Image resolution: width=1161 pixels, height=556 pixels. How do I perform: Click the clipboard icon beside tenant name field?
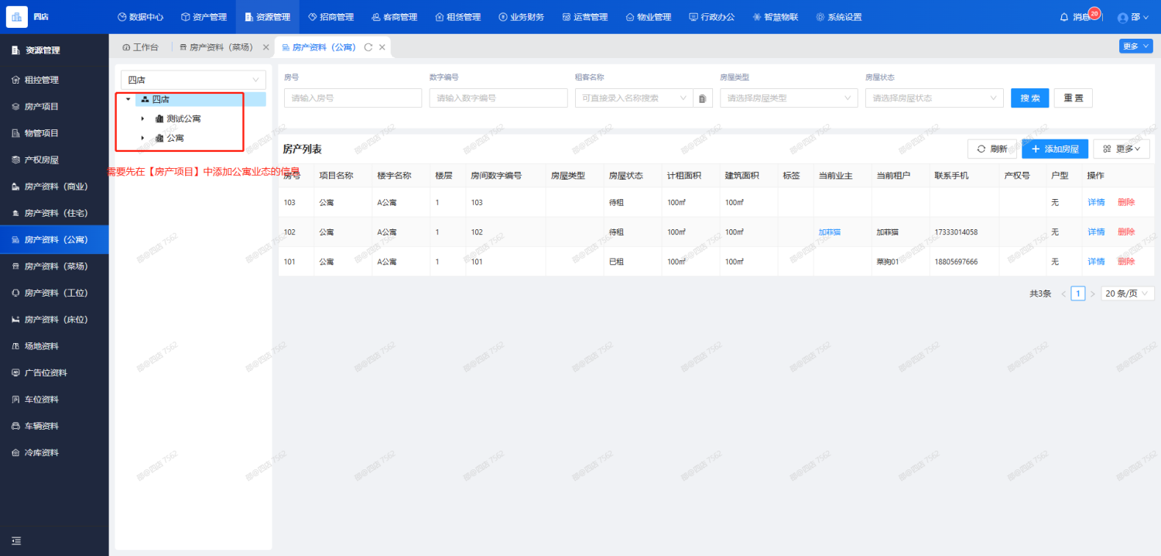click(702, 98)
